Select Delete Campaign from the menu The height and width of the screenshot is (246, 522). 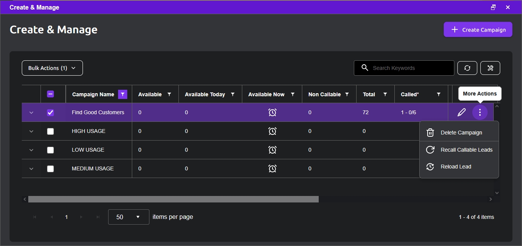(x=459, y=133)
